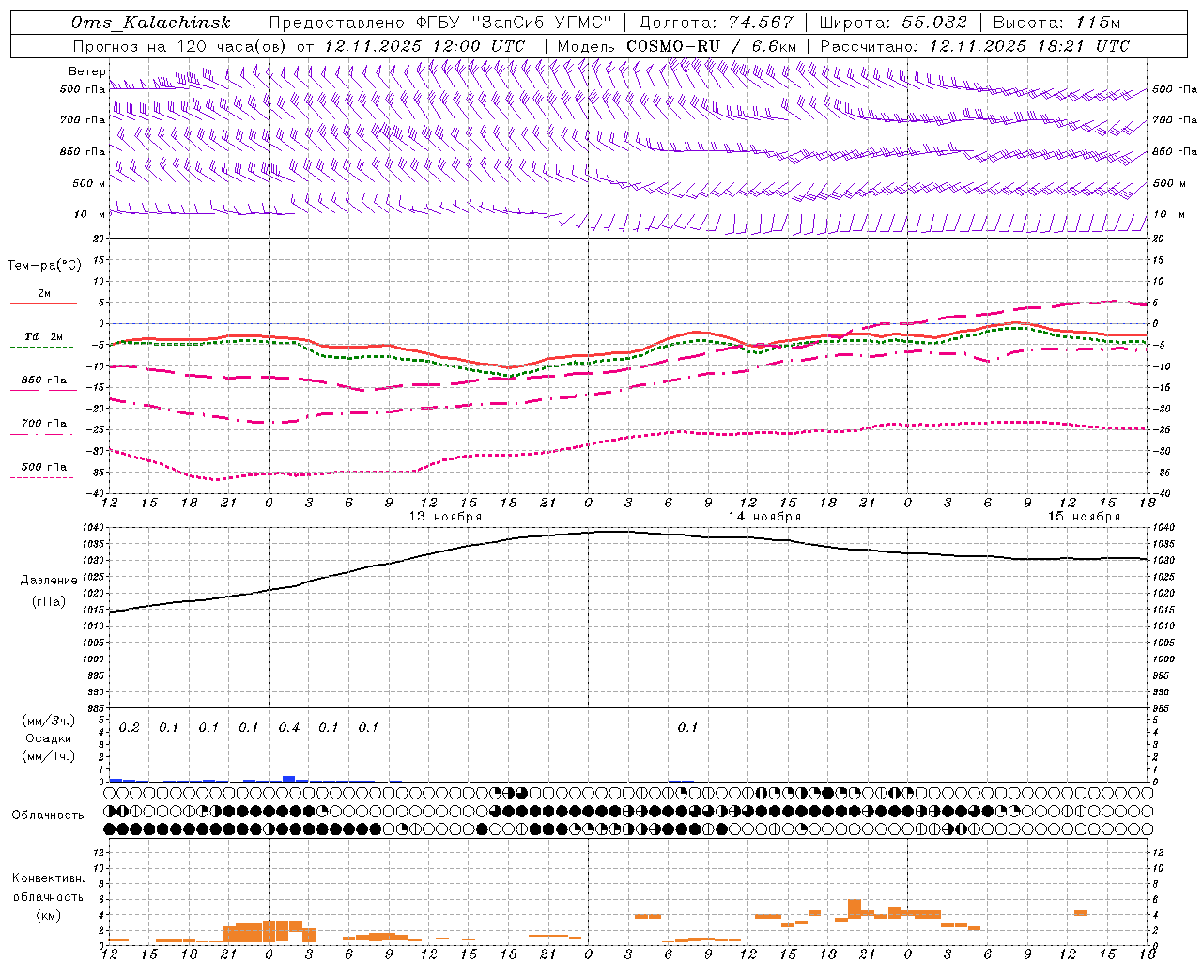The image size is (1202, 962).
Task: Click the 'Тем-ра(°C)' temperature axis title
Action: point(44,266)
